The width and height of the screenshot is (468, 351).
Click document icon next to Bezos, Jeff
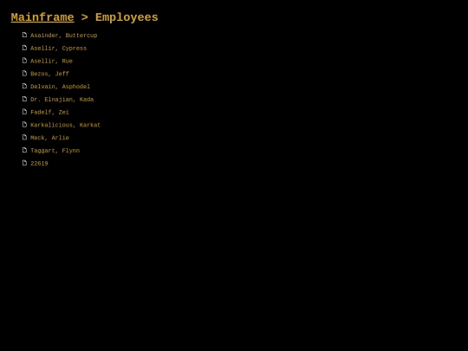click(24, 74)
